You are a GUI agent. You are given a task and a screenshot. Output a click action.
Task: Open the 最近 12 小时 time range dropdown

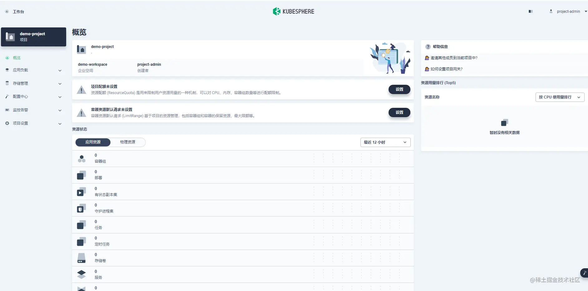pyautogui.click(x=385, y=142)
